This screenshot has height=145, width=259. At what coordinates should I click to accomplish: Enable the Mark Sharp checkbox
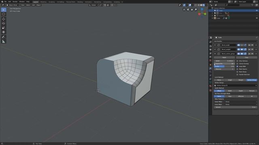coord(238,72)
